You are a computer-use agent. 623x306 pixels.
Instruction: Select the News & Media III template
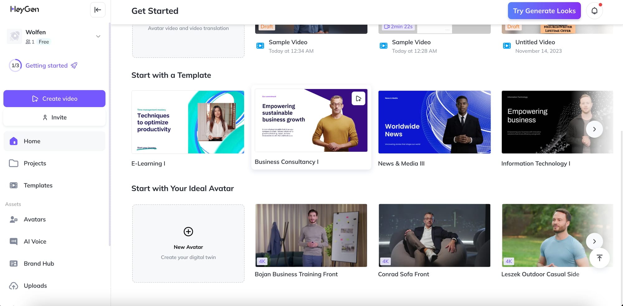pyautogui.click(x=434, y=122)
